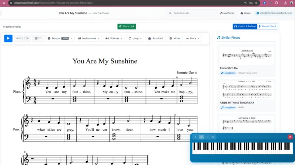Screen dimensions: 295x165
Task: Click the browser profile avatar
Action: [292, 3]
